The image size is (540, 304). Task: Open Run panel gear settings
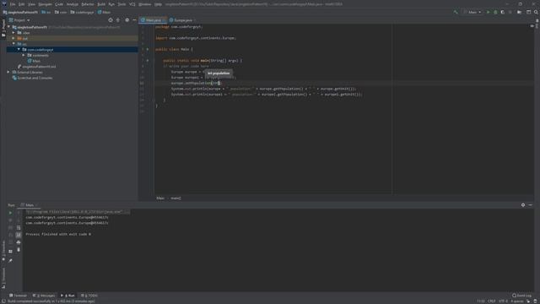point(523,205)
